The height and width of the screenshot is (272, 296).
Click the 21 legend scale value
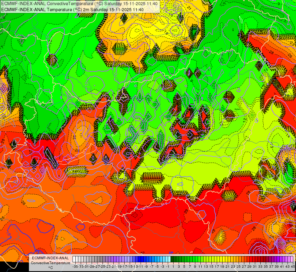[228, 267]
